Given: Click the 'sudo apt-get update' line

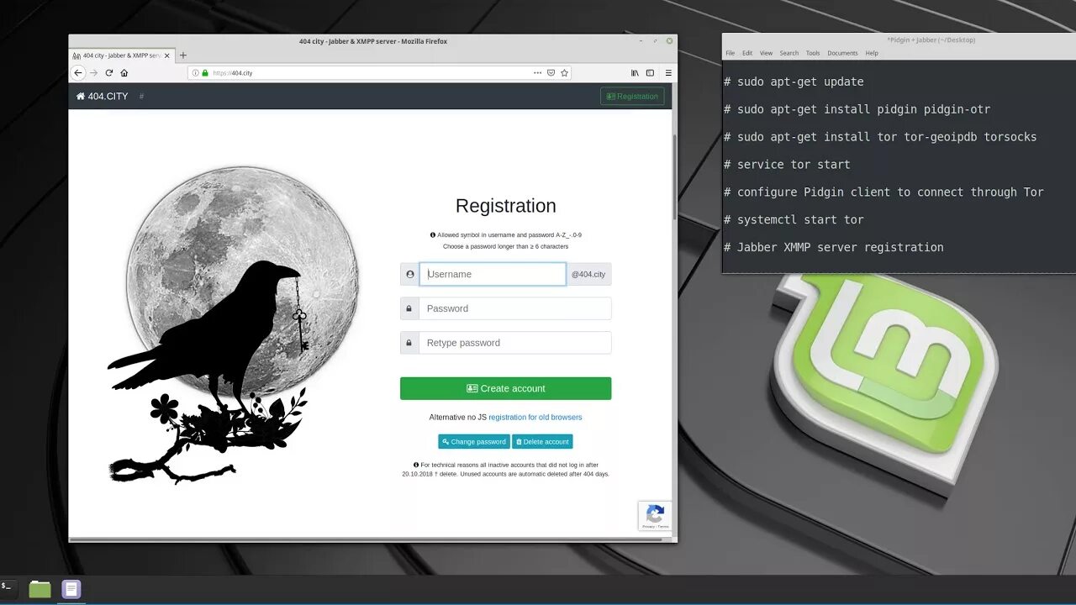Looking at the screenshot, I should pos(794,82).
